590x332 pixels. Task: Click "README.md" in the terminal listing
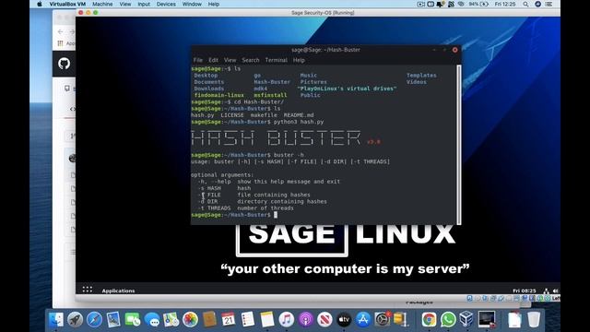[x=299, y=115]
